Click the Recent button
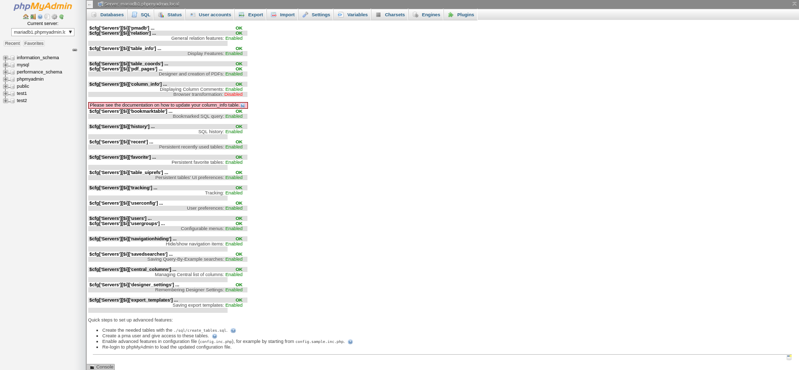This screenshot has width=799, height=370. click(12, 43)
